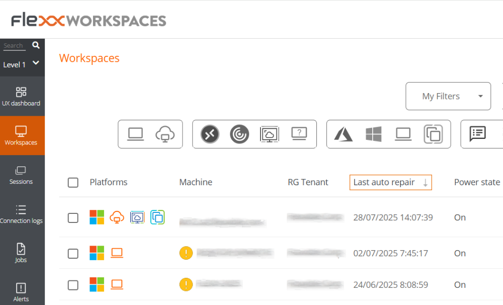The height and width of the screenshot is (305, 503).
Task: Click the search magnifier icon in sidebar
Action: click(x=36, y=45)
